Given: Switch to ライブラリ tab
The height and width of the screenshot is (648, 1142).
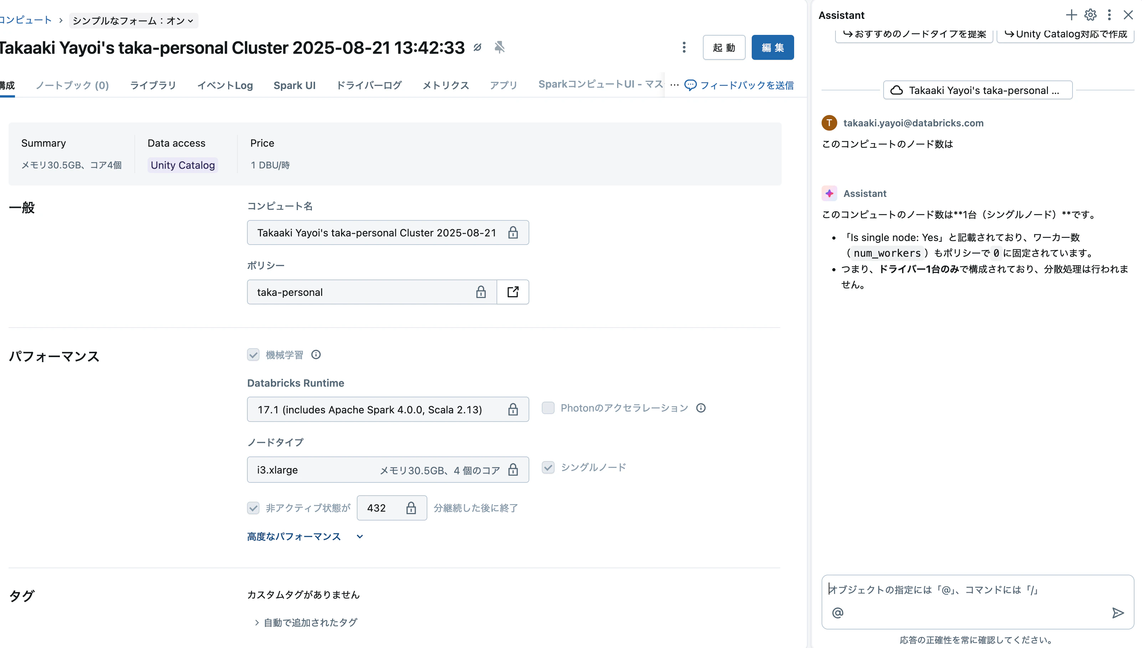Looking at the screenshot, I should click(153, 85).
